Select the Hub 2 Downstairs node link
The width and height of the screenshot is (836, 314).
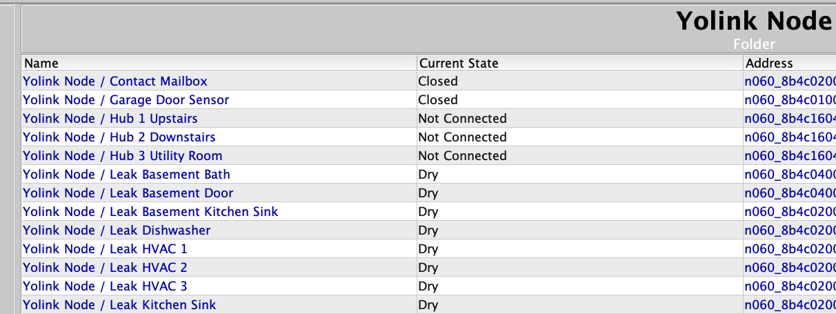click(x=119, y=137)
